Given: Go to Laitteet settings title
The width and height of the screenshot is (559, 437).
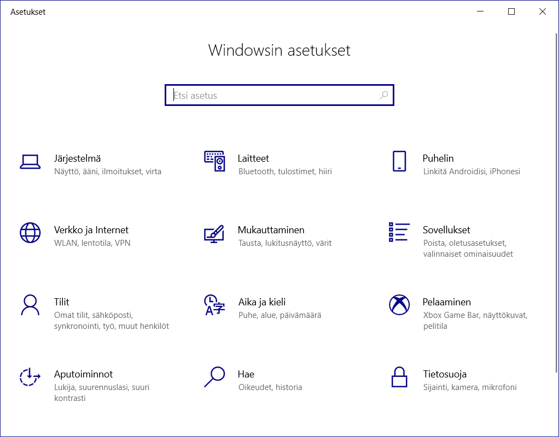Looking at the screenshot, I should [x=253, y=158].
